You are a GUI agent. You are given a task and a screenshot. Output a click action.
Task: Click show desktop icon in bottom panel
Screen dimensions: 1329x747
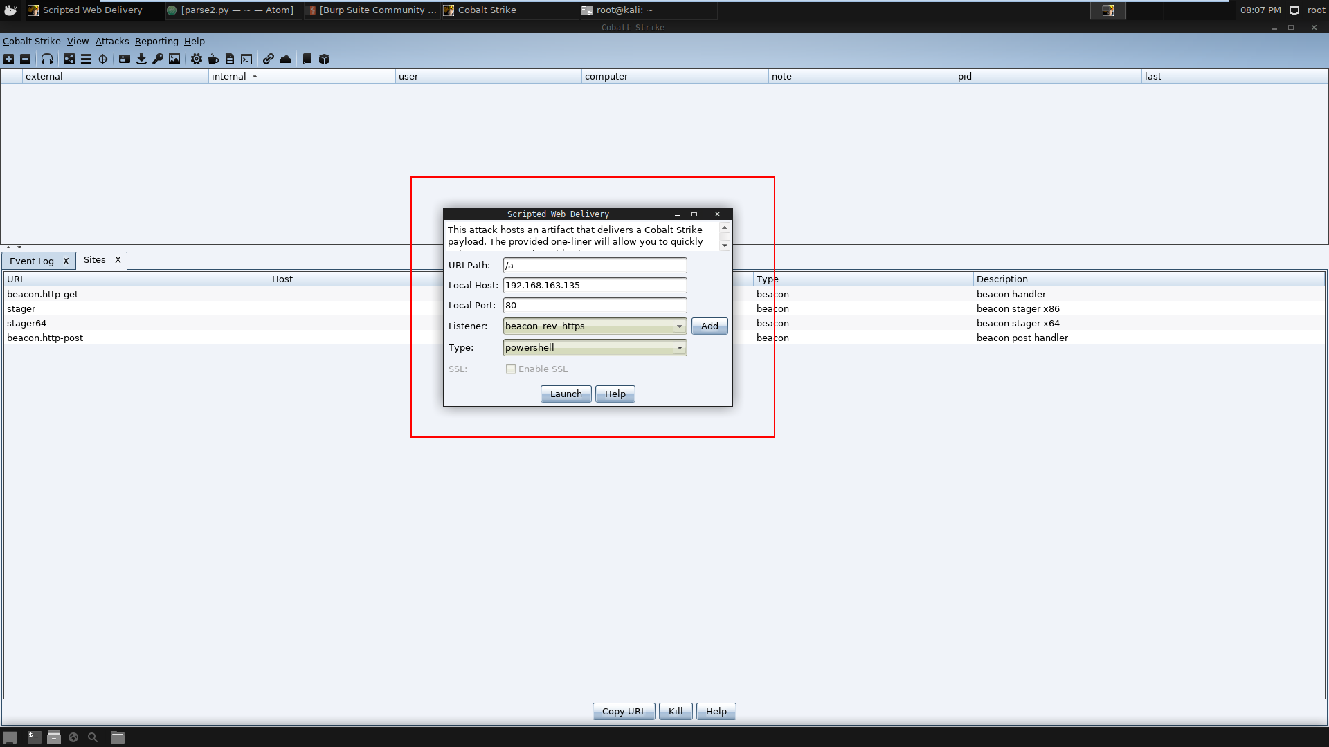(x=10, y=737)
